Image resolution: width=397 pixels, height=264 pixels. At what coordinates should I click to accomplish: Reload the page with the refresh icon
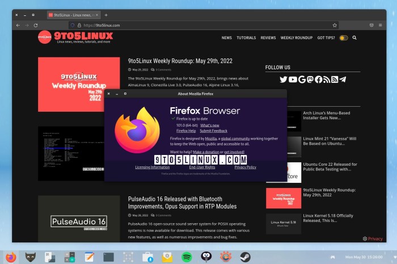coord(36,26)
